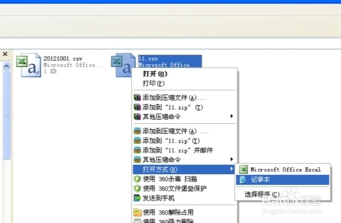The image size is (341, 223).
Task: Select 打印 (P) in context menu
Action: (154, 83)
